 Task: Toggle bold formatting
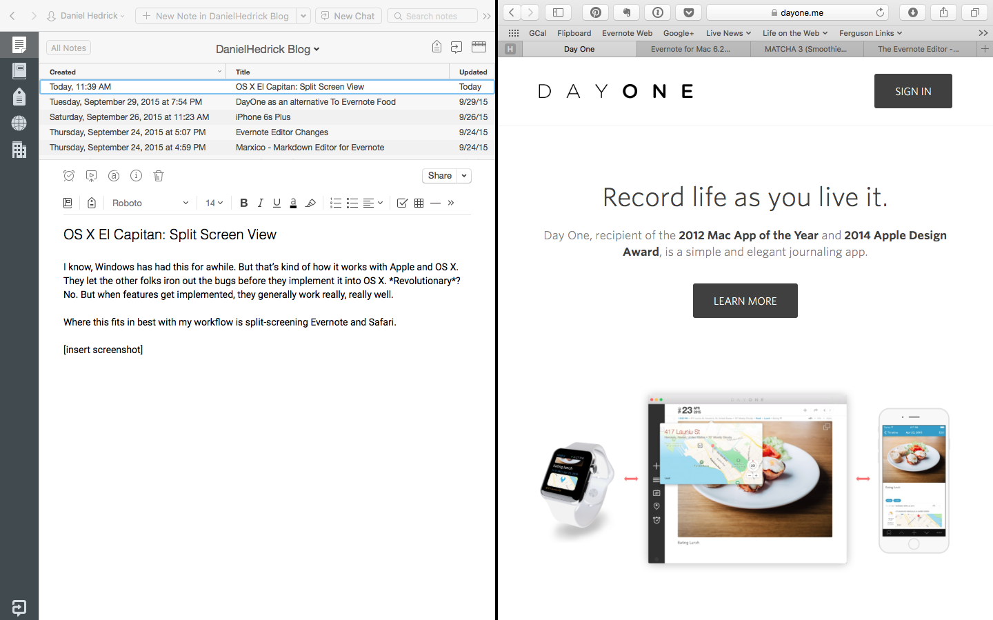click(243, 203)
